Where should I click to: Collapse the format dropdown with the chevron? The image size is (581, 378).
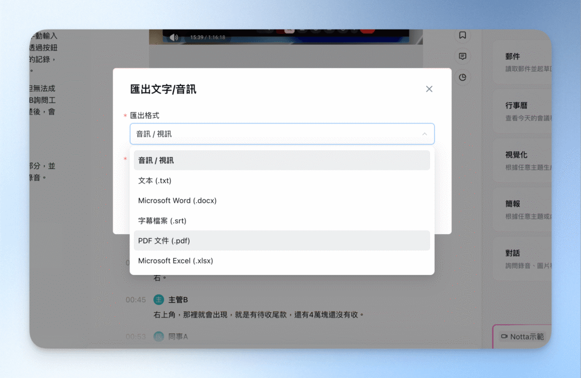coord(424,134)
